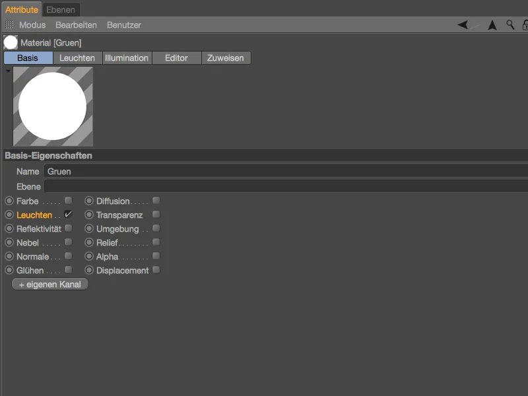The image size is (528, 396).
Task: Open the search magnifier icon
Action: coord(510,24)
